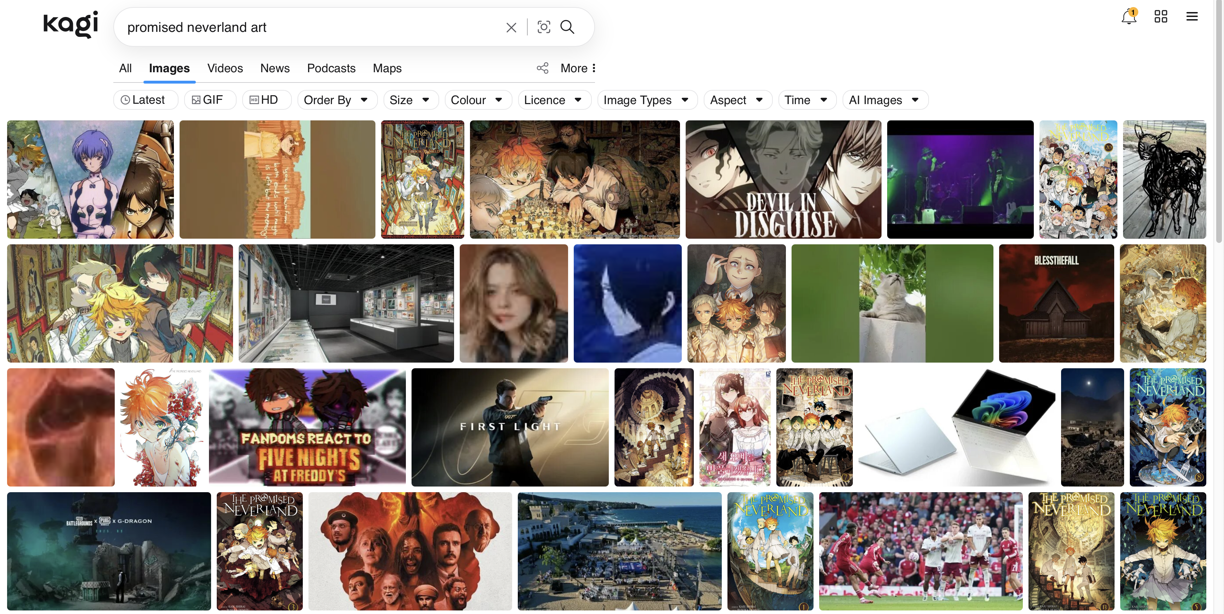Open reverse image search with the lens icon
Screen dimensions: 1224x614
coord(544,27)
